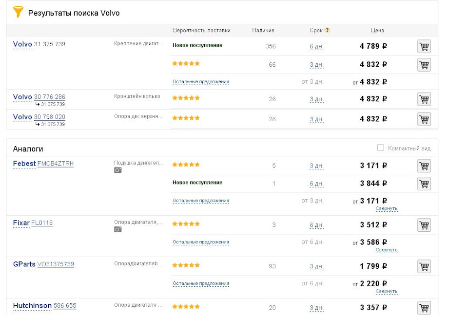Add Volvo 30 776 286 to cart
468x315 pixels.
[x=424, y=99]
